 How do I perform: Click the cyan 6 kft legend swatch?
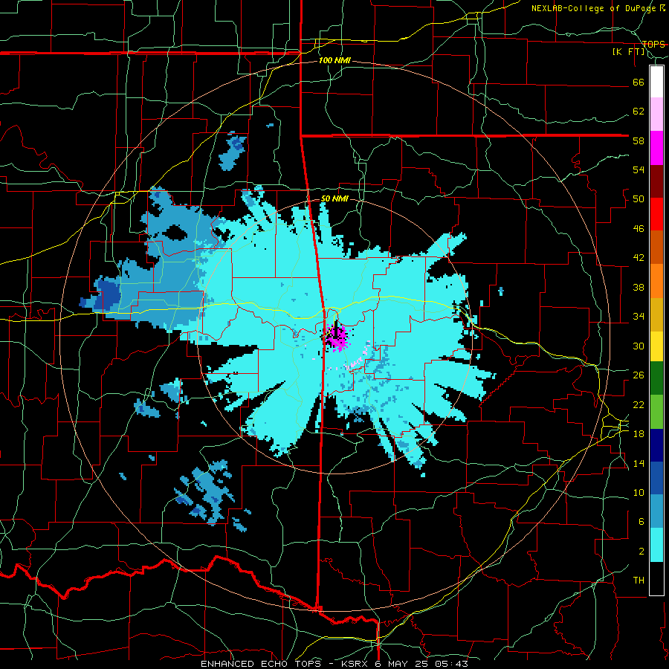click(656, 545)
